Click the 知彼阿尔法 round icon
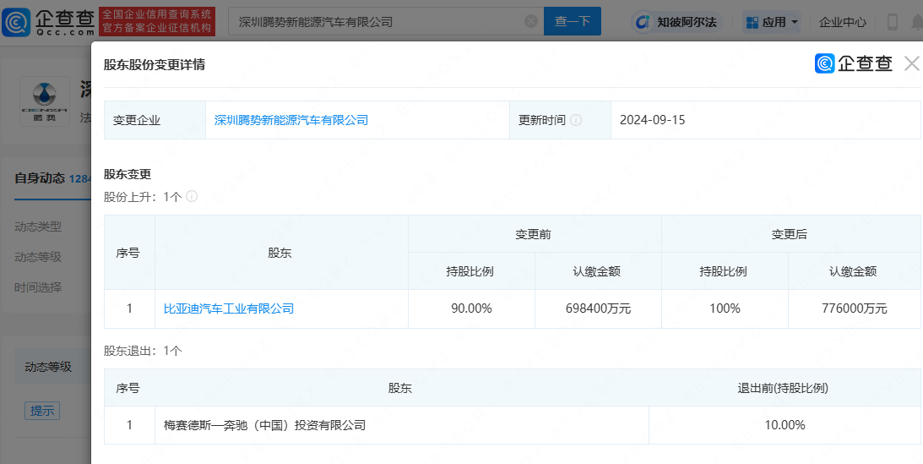 (x=643, y=22)
